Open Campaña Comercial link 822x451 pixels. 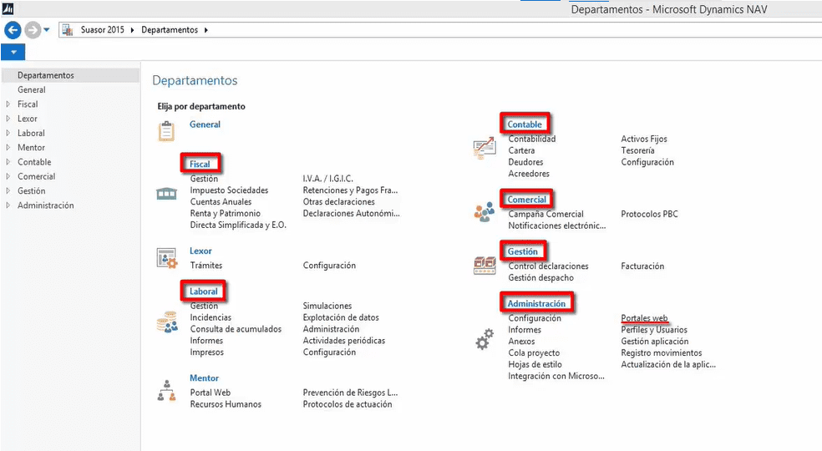tap(545, 214)
